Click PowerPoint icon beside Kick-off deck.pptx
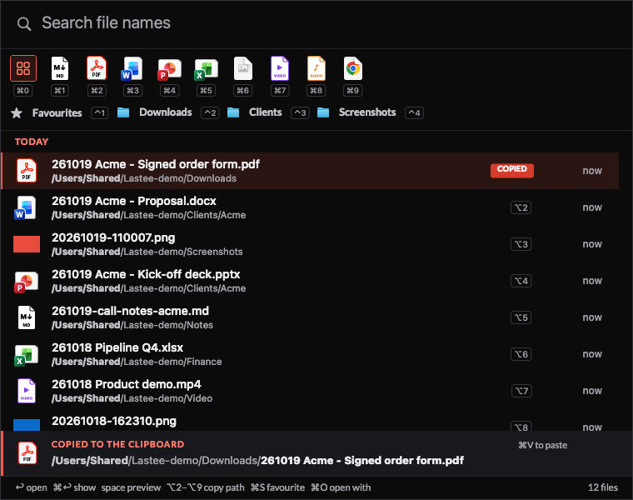Viewport: 633px width, 500px height. coord(26,282)
